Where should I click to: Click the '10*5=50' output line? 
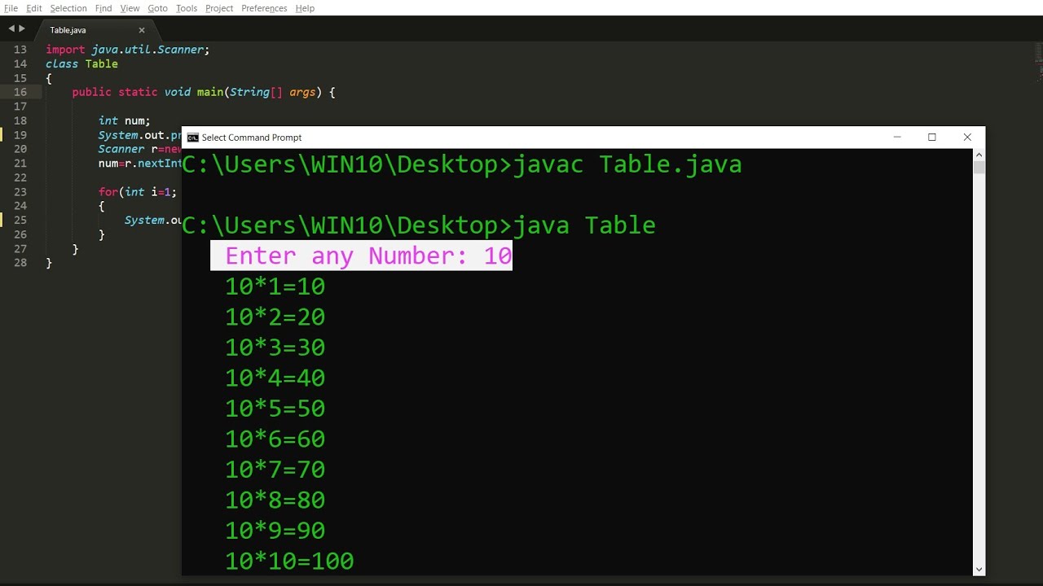point(275,409)
